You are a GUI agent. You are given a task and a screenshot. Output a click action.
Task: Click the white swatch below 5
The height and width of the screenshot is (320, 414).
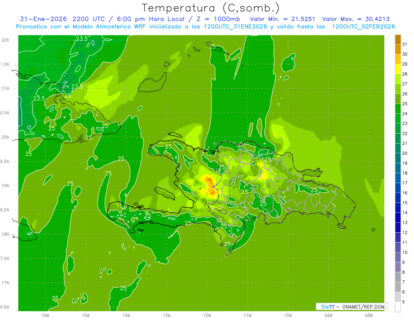(398, 307)
